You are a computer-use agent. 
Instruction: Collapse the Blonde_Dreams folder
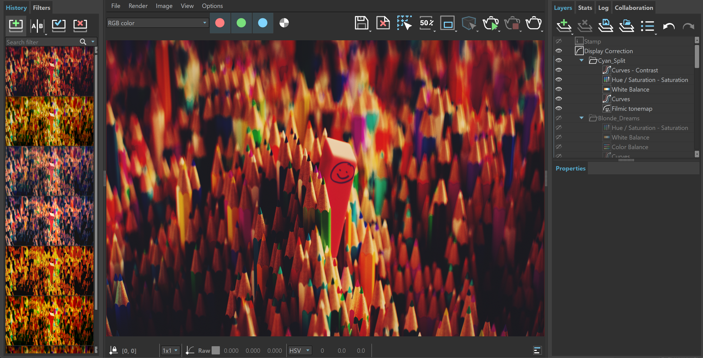point(582,118)
